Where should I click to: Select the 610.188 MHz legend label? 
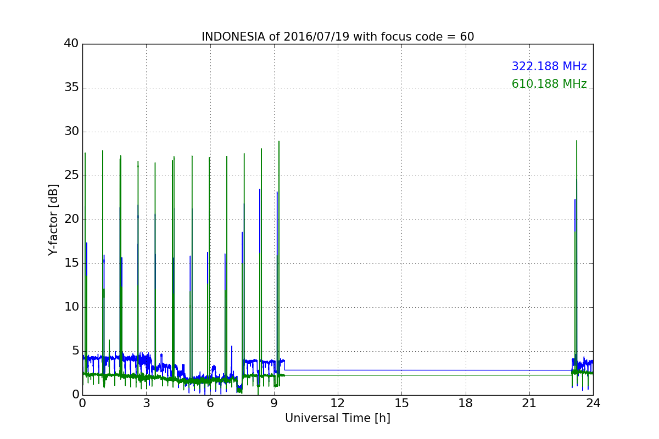tap(549, 84)
